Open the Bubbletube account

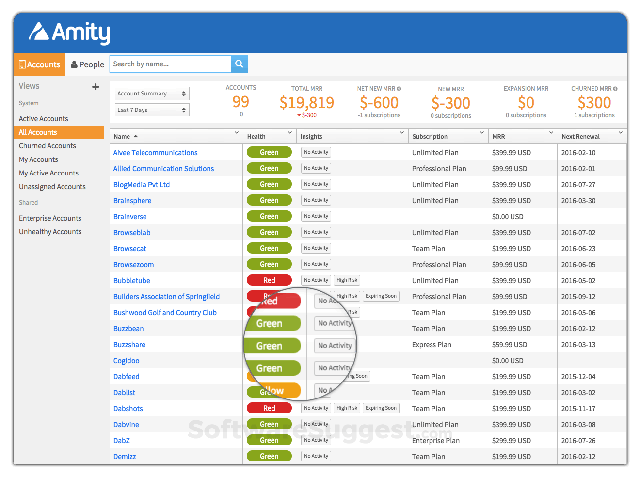coord(131,280)
